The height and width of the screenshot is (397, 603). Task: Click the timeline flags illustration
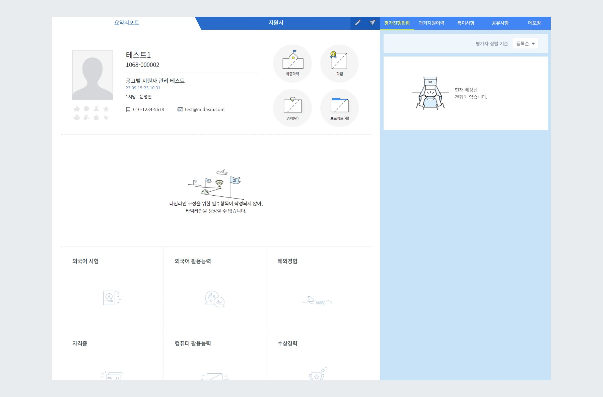point(216,184)
